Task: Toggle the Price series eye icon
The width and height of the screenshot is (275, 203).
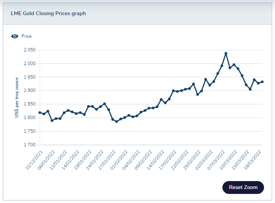Action: [x=15, y=36]
